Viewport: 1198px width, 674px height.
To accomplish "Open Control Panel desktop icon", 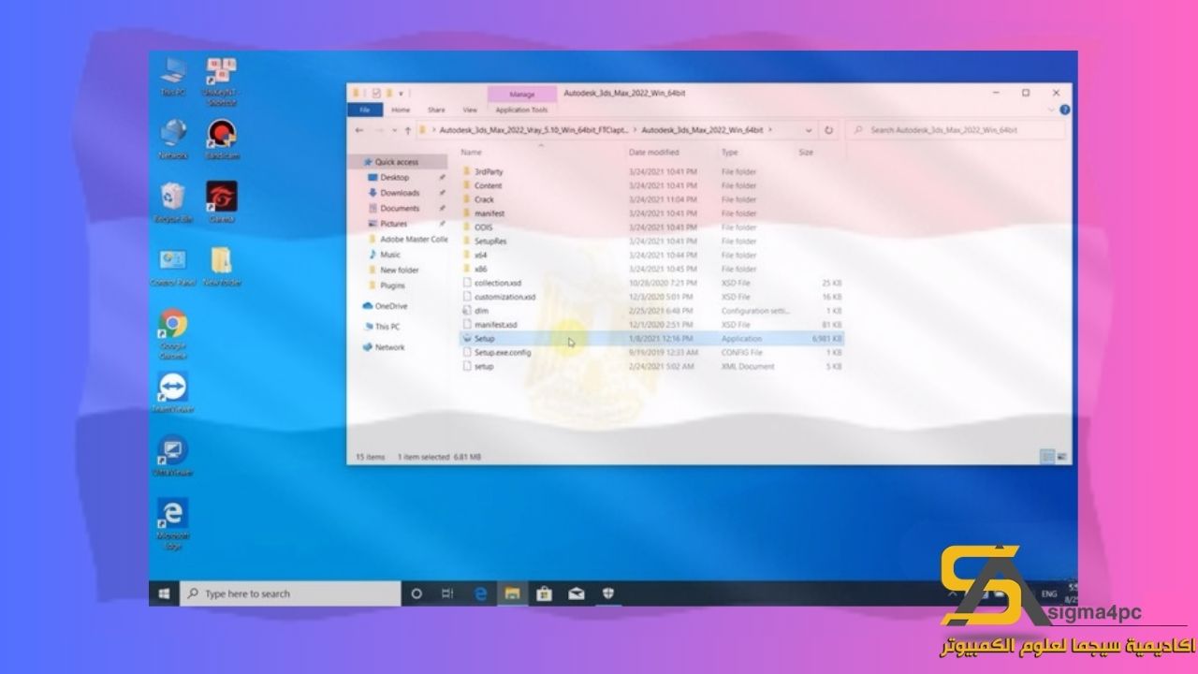I will 173,266.
